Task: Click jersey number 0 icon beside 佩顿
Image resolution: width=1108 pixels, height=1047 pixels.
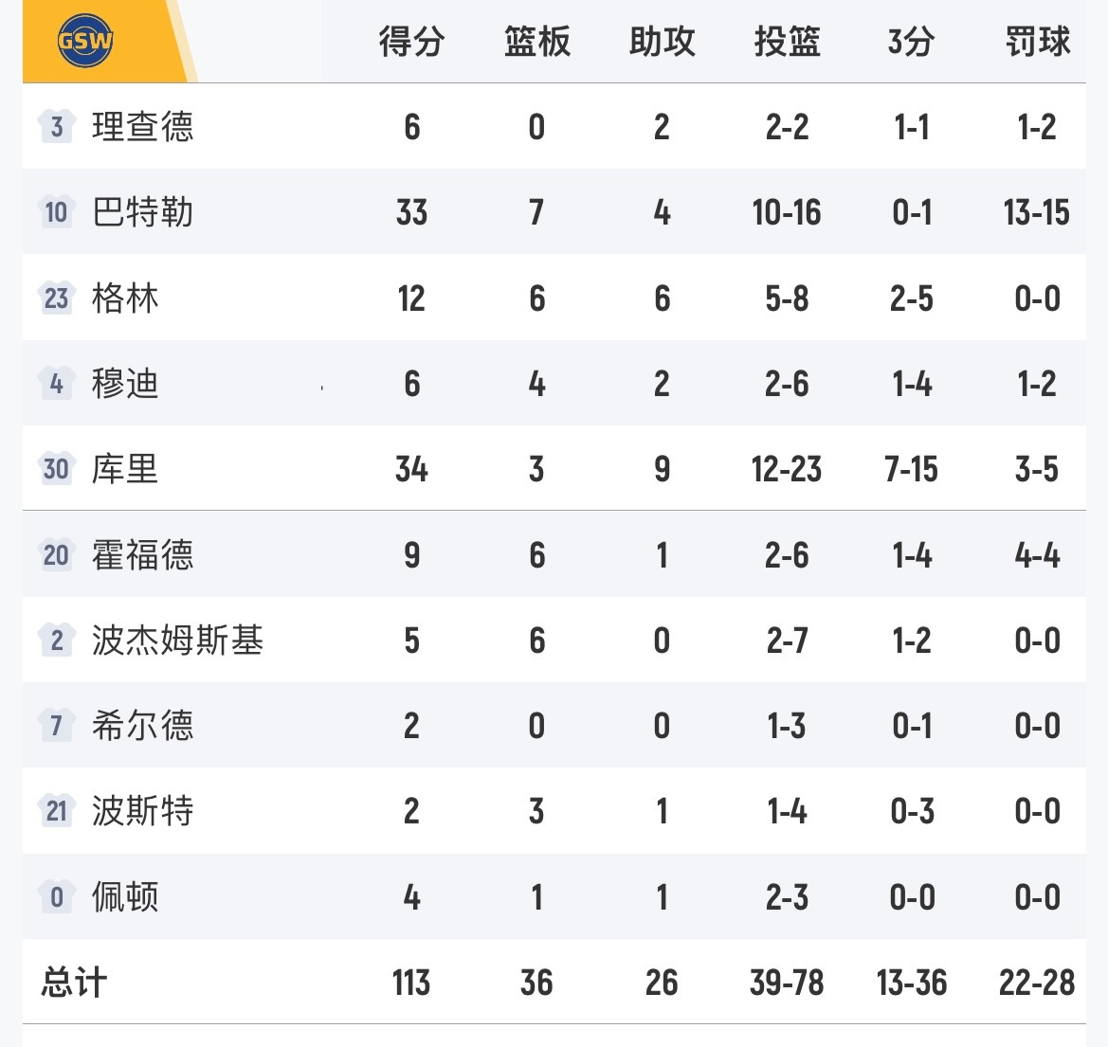Action: coord(57,896)
